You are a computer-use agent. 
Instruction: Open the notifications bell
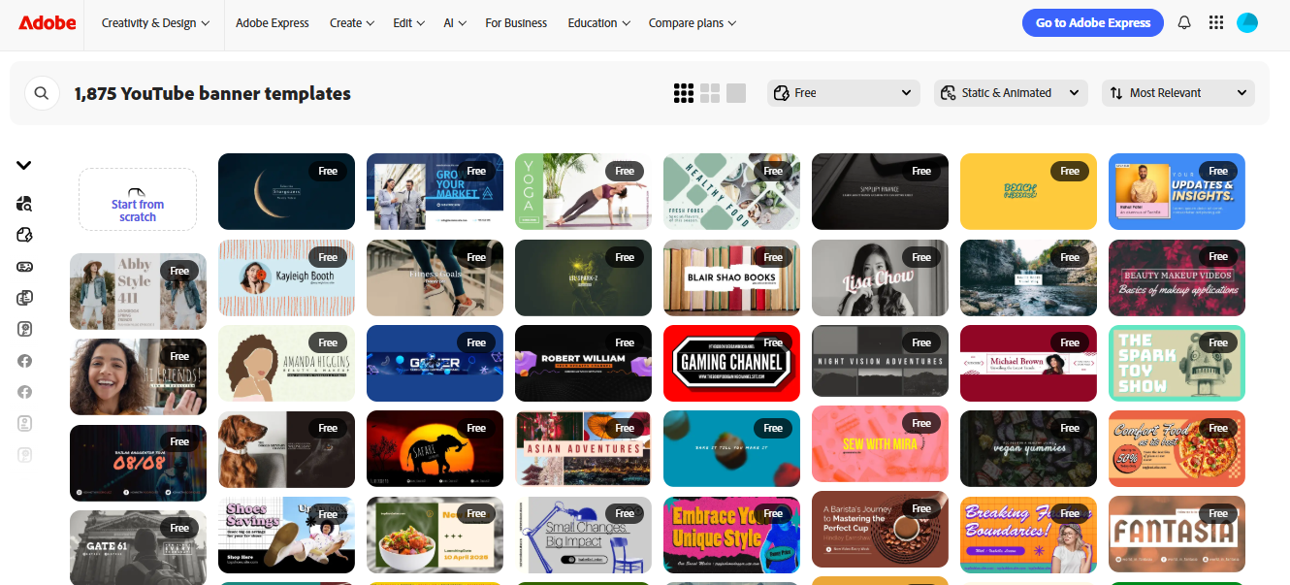click(1184, 22)
